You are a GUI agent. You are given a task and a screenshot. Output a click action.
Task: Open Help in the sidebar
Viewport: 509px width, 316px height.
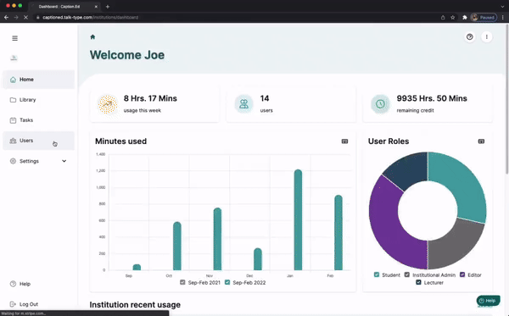click(x=20, y=284)
